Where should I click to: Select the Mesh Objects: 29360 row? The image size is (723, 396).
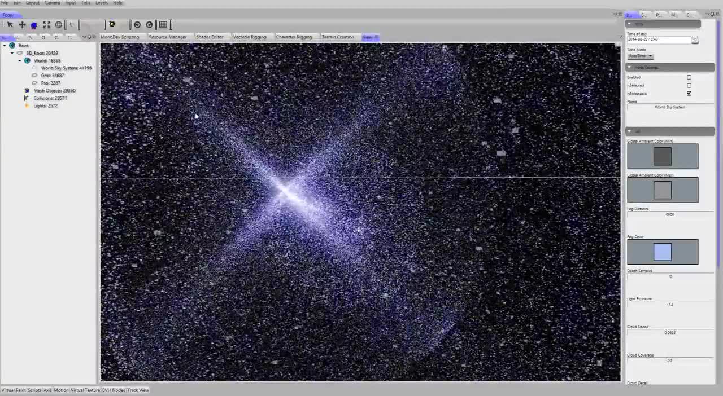(54, 90)
